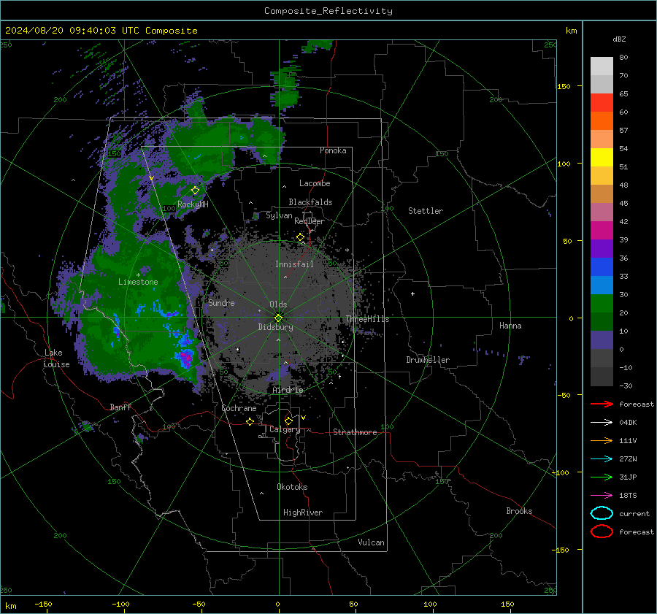Image resolution: width=657 pixels, height=614 pixels.
Task: Click the Ponoka label
Action: [x=333, y=150]
